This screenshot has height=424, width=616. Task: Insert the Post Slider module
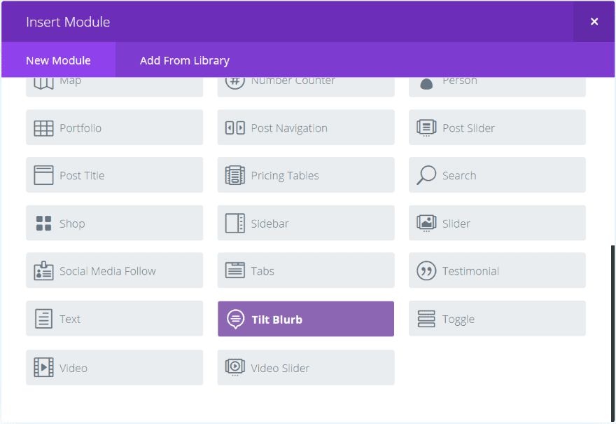click(x=497, y=128)
